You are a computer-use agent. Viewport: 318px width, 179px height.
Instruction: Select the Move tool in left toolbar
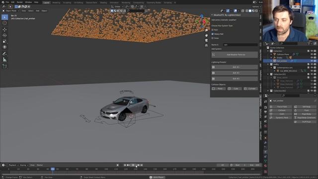[4, 30]
